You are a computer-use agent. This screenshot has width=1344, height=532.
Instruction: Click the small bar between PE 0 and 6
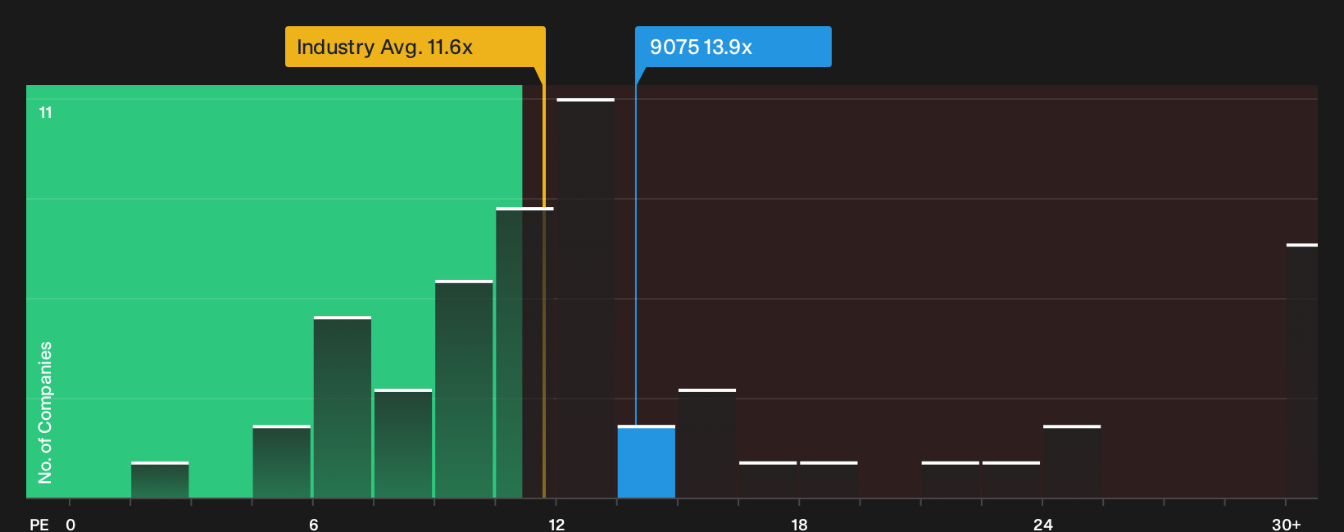click(x=160, y=480)
